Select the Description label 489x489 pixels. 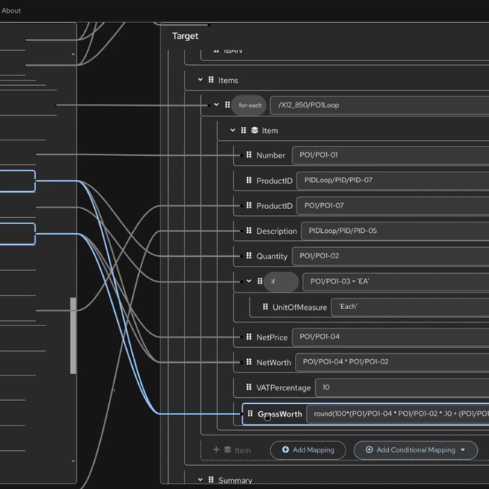pos(276,231)
